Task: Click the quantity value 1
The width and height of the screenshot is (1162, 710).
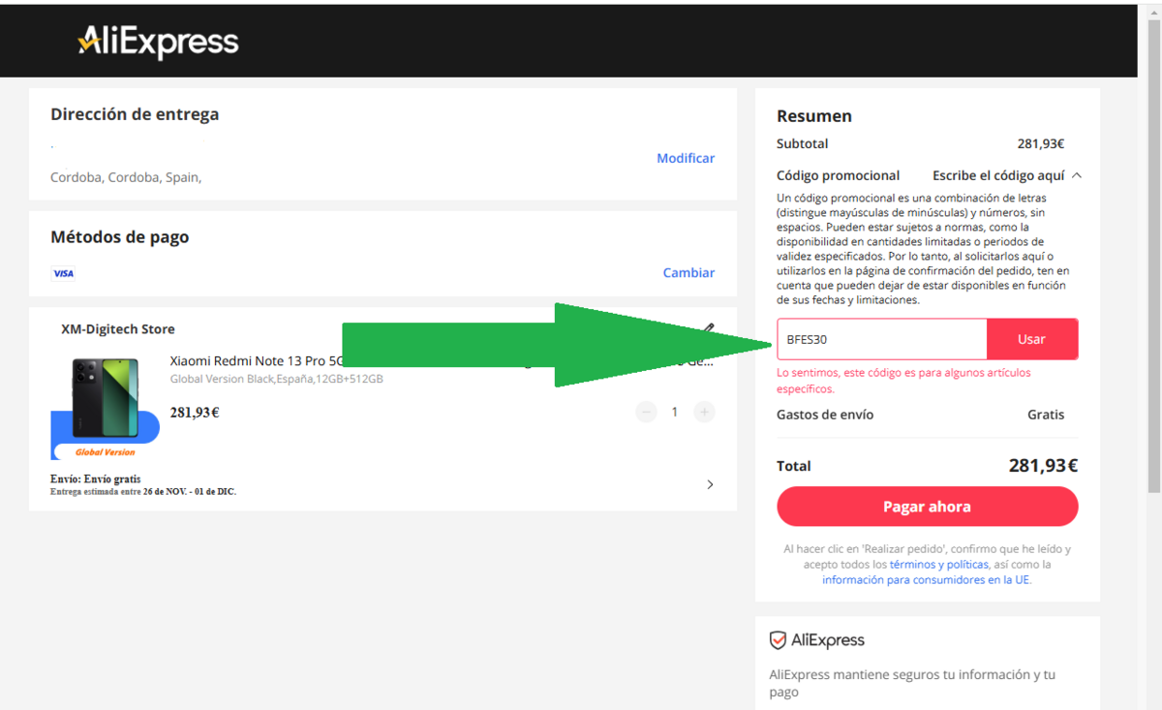Action: tap(675, 412)
